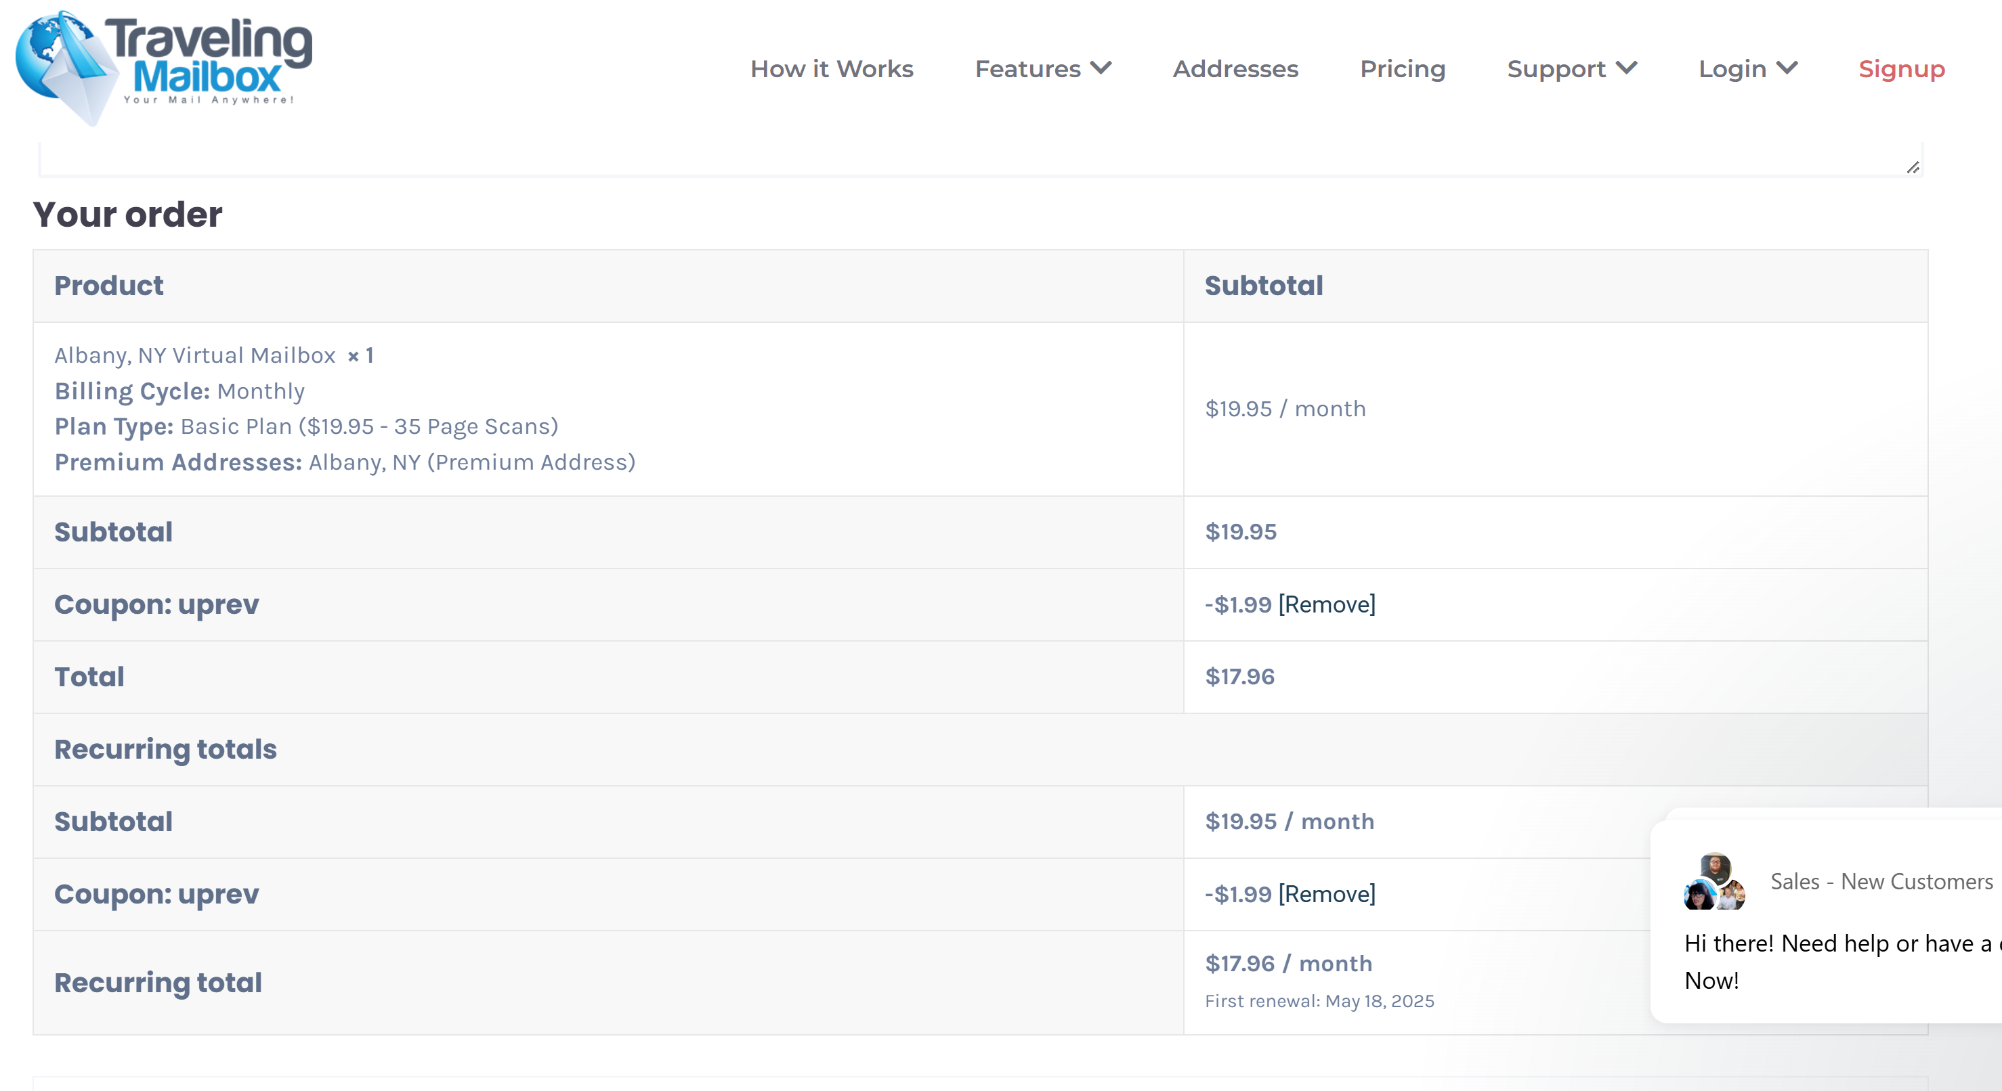2002x1091 pixels.
Task: Click the 'Premium Addresses: Albany, NY' line
Action: click(345, 462)
